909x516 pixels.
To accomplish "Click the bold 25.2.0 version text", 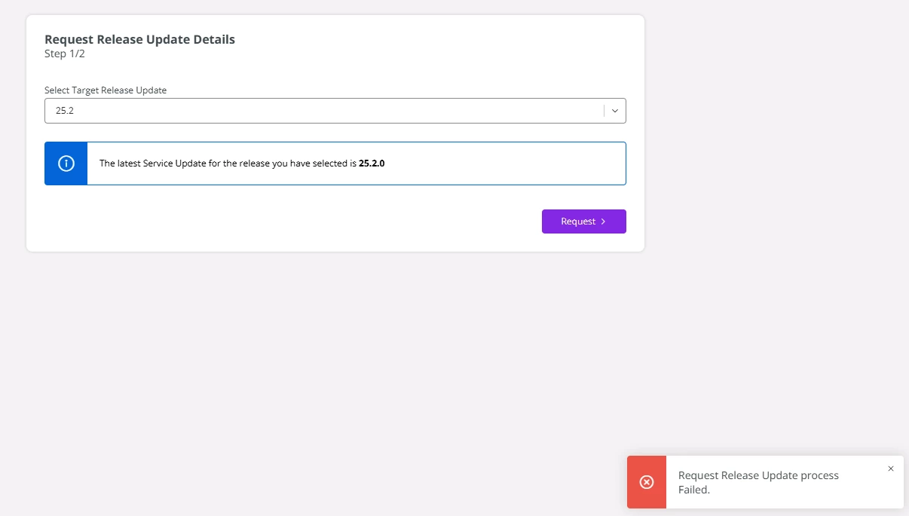I will pyautogui.click(x=372, y=163).
